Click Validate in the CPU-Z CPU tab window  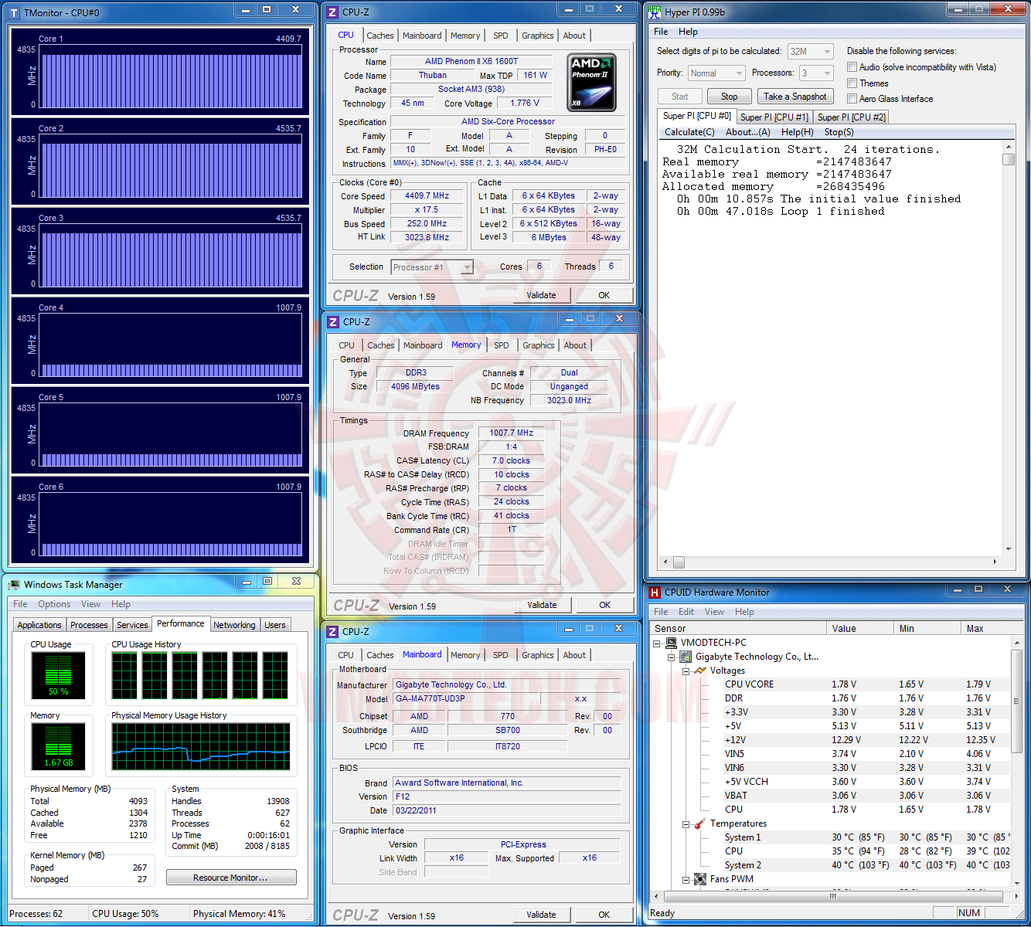coord(541,295)
